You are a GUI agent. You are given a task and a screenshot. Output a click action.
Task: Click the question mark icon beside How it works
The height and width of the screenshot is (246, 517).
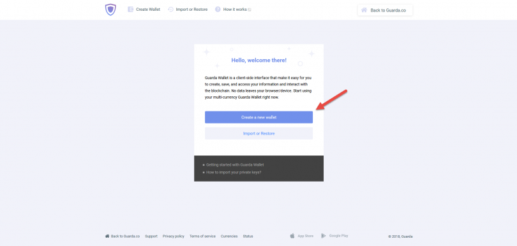[218, 9]
